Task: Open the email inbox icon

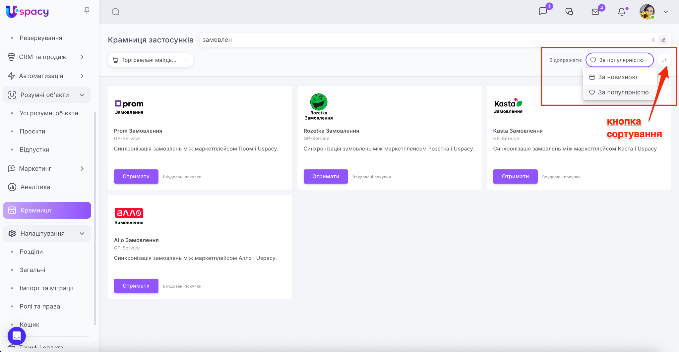Action: [x=595, y=12]
